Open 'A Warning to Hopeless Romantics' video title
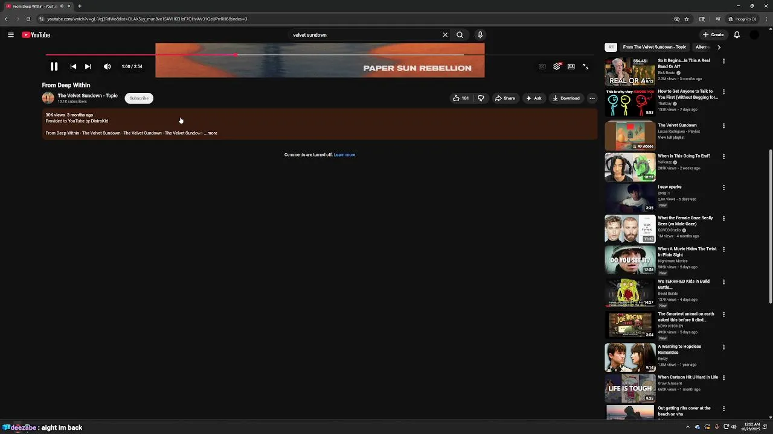This screenshot has height=434, width=773. (x=679, y=350)
